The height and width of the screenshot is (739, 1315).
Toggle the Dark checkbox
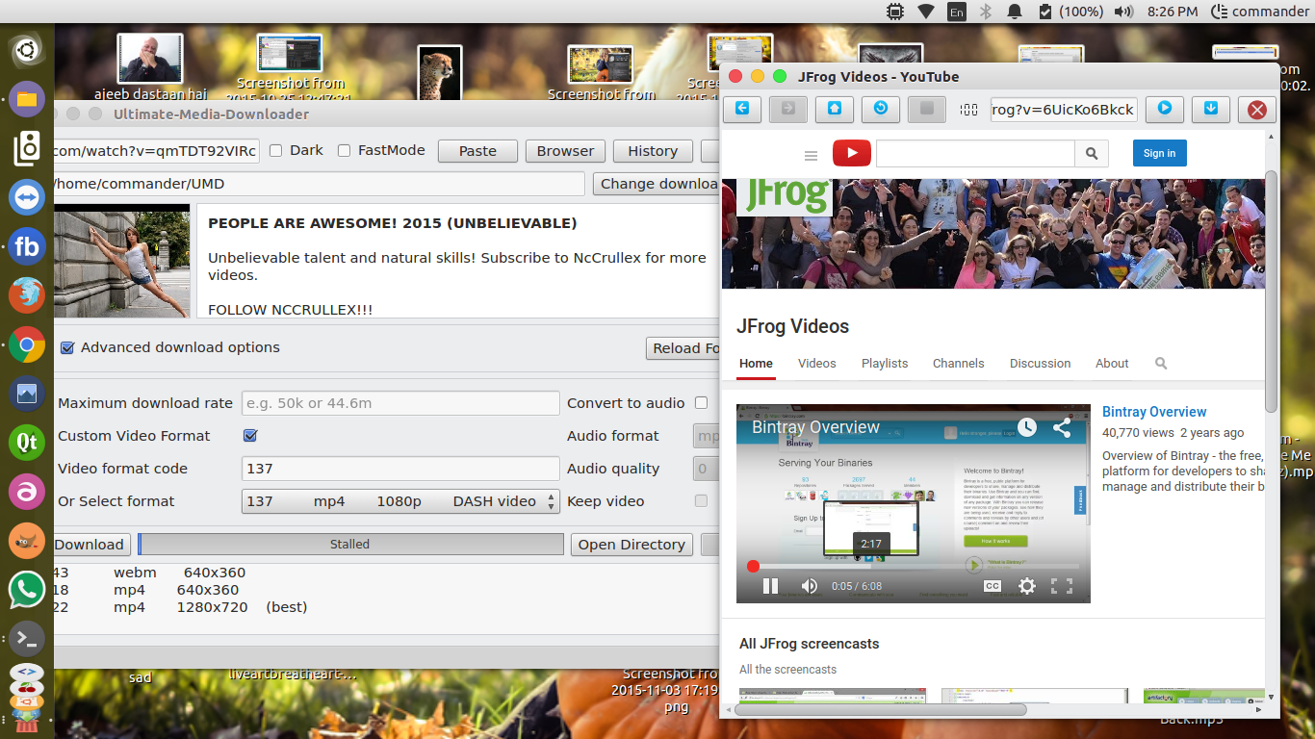point(276,150)
